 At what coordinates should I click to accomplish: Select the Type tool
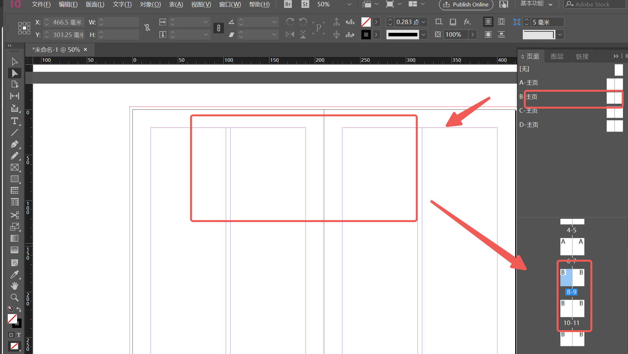pyautogui.click(x=14, y=121)
